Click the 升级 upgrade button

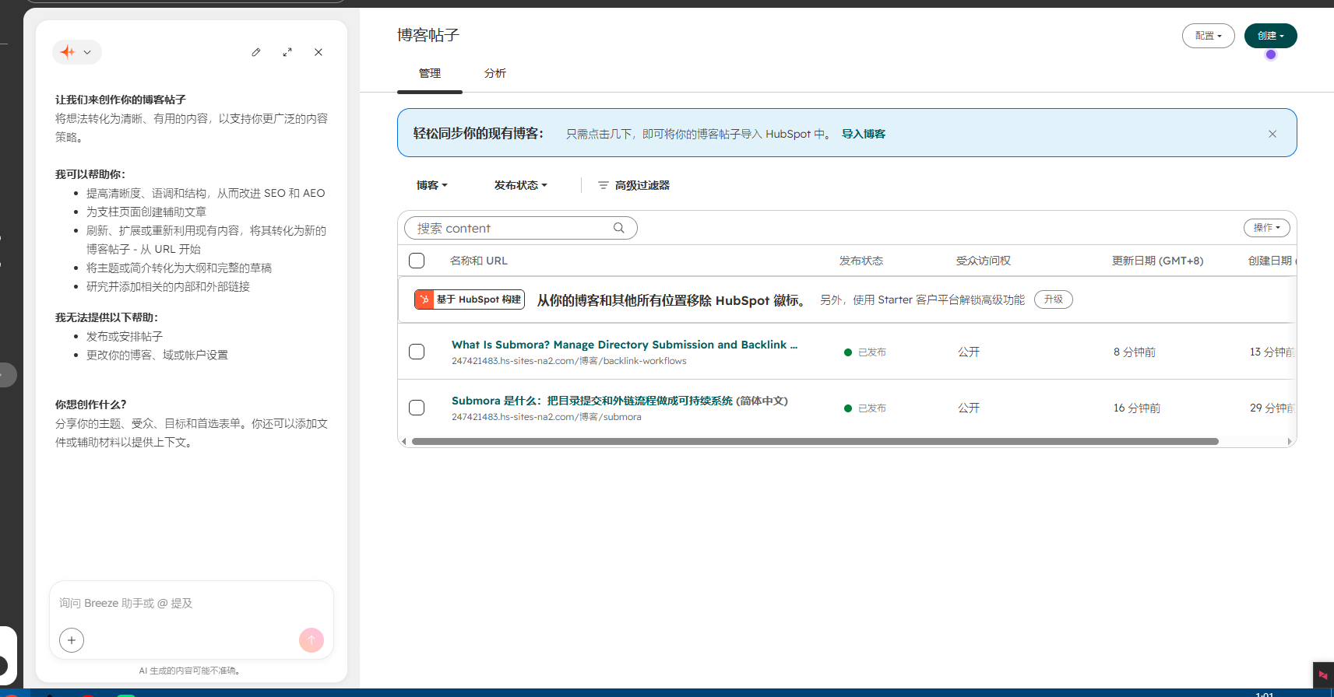point(1054,299)
